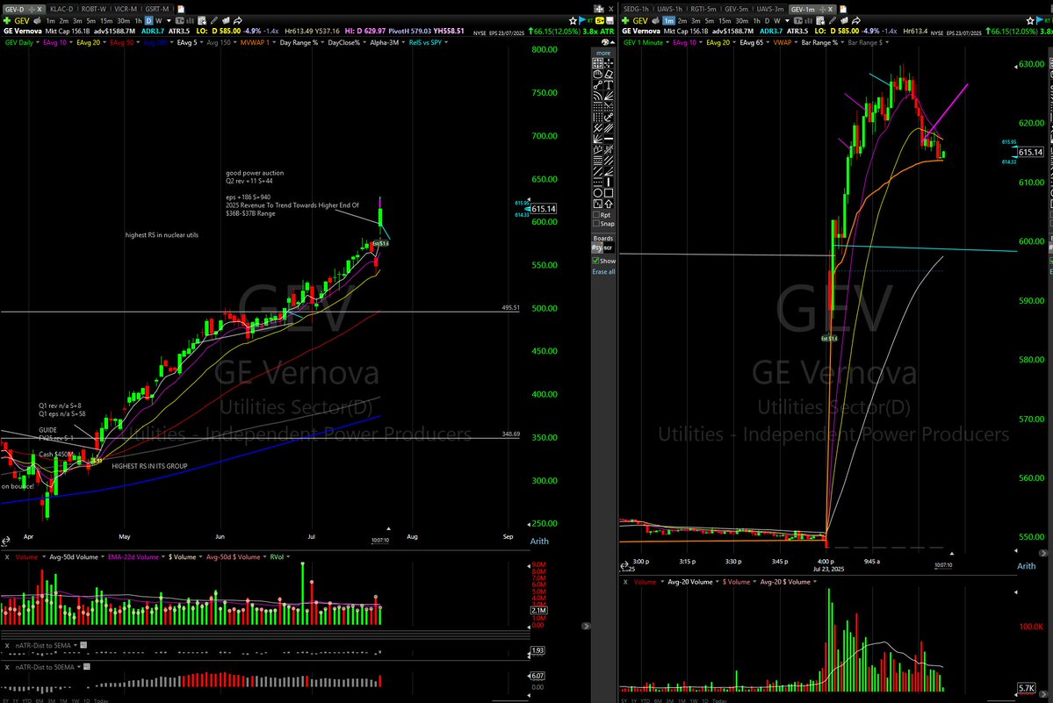Click the share arrow on daily chart toolbar

[238, 21]
